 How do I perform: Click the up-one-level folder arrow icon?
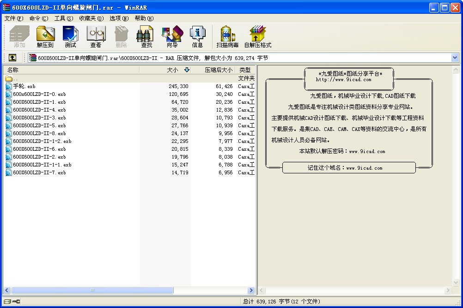(x=12, y=58)
